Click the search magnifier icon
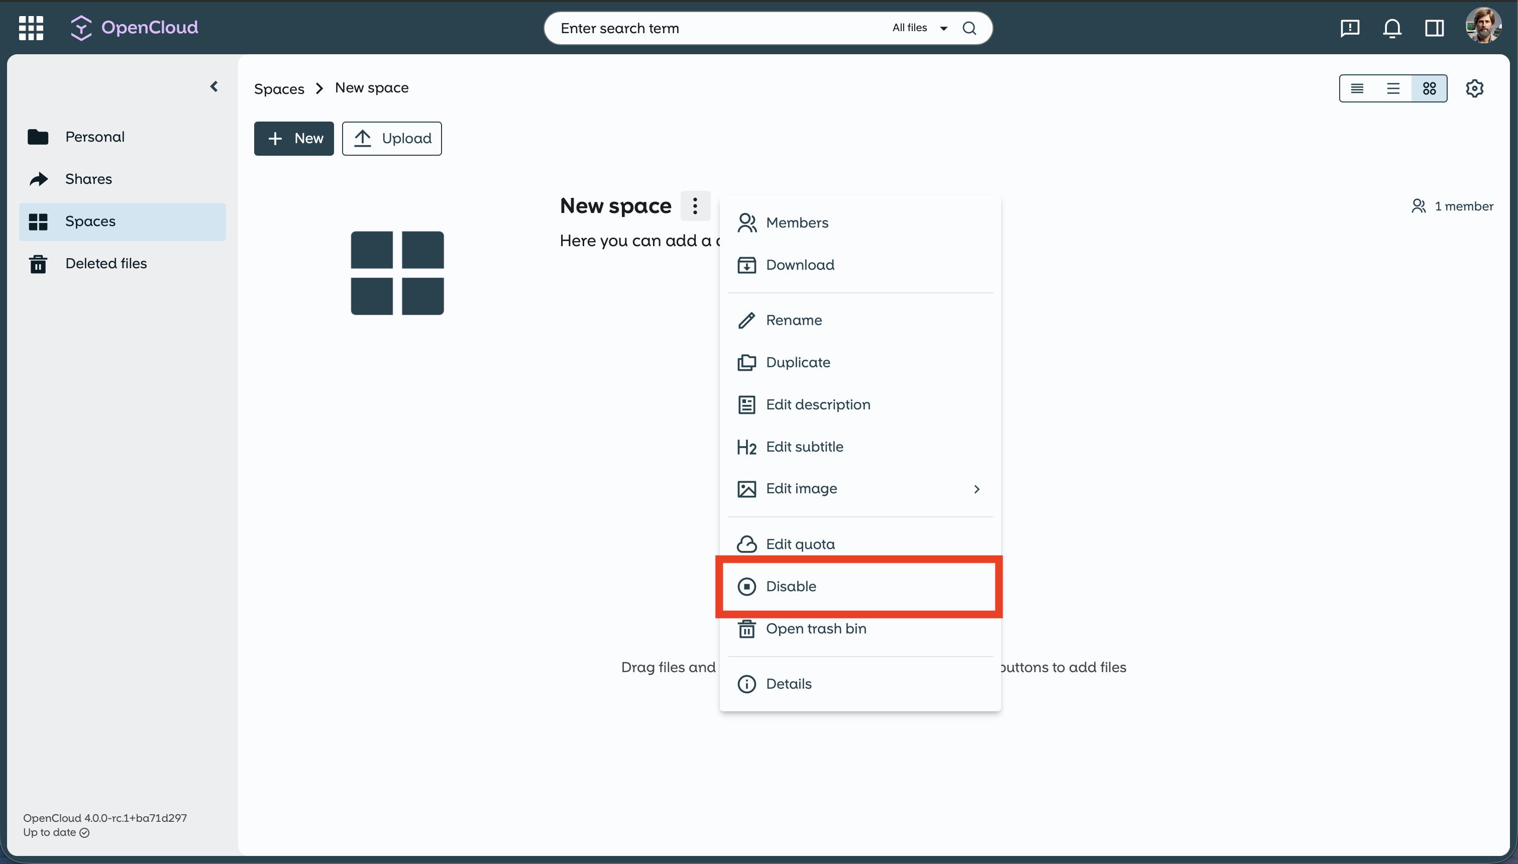The width and height of the screenshot is (1518, 864). point(969,28)
